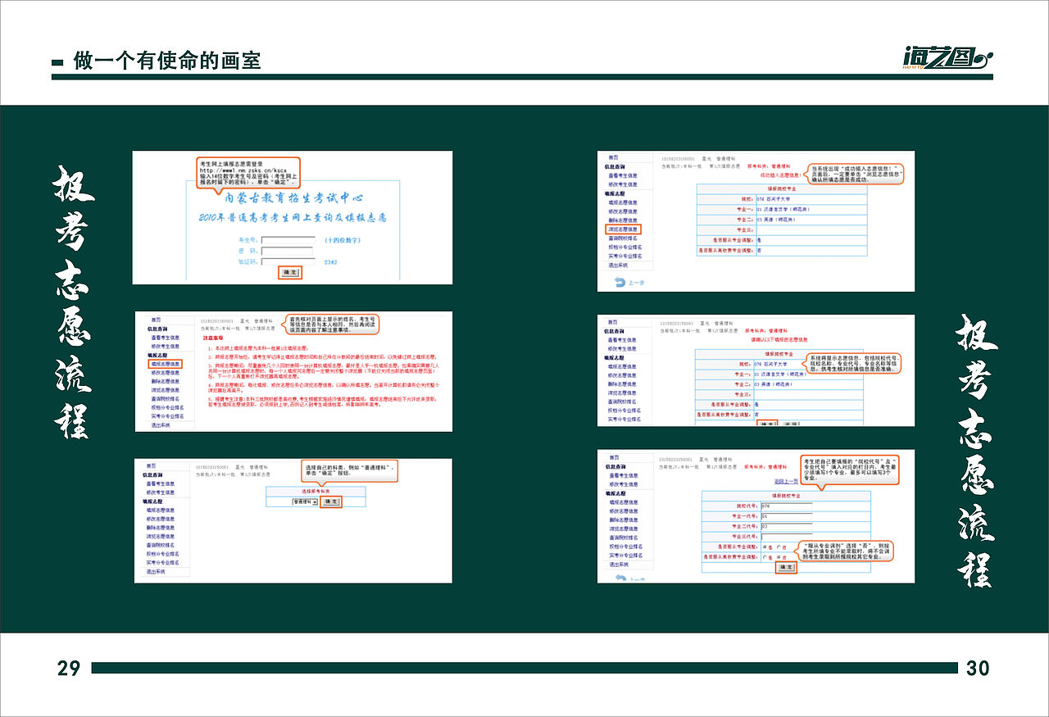Open 填报志愿信息 in the 选择报考科类 page sidebar
This screenshot has width=1049, height=717.
point(161,510)
